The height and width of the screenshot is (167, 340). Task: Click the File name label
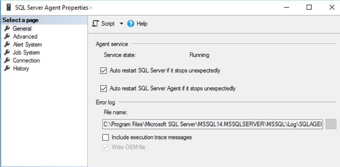(116, 113)
